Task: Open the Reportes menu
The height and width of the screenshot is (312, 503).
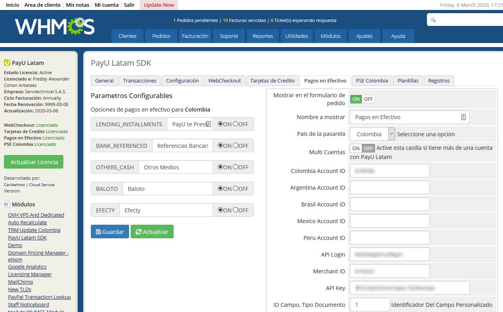Action: point(263,36)
